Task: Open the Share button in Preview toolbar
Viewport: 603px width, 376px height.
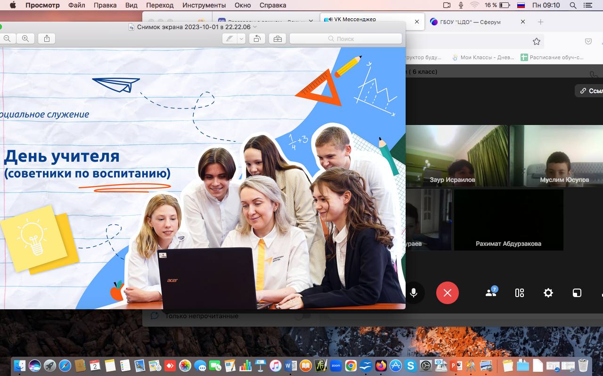Action: (47, 39)
